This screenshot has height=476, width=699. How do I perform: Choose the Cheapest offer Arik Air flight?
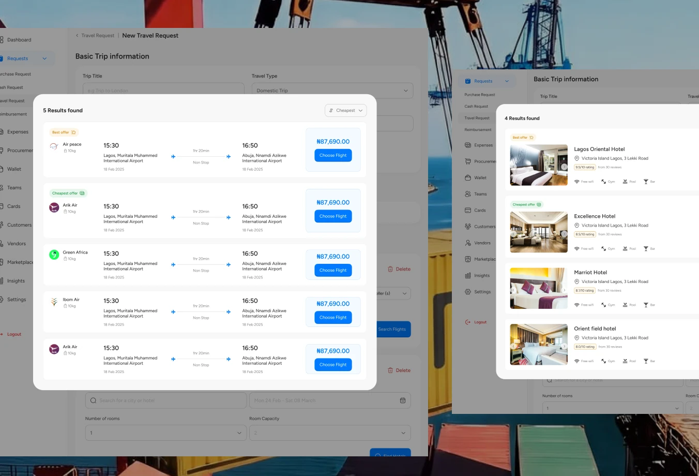(333, 216)
